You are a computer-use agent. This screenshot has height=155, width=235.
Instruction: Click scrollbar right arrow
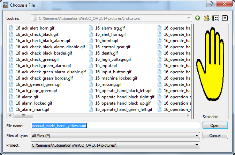tap(188, 115)
